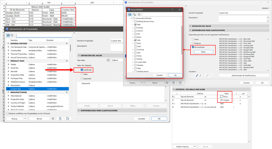The width and height of the screenshot is (272, 149).
Task: Sort by Nombre column header
Action: [14, 40]
